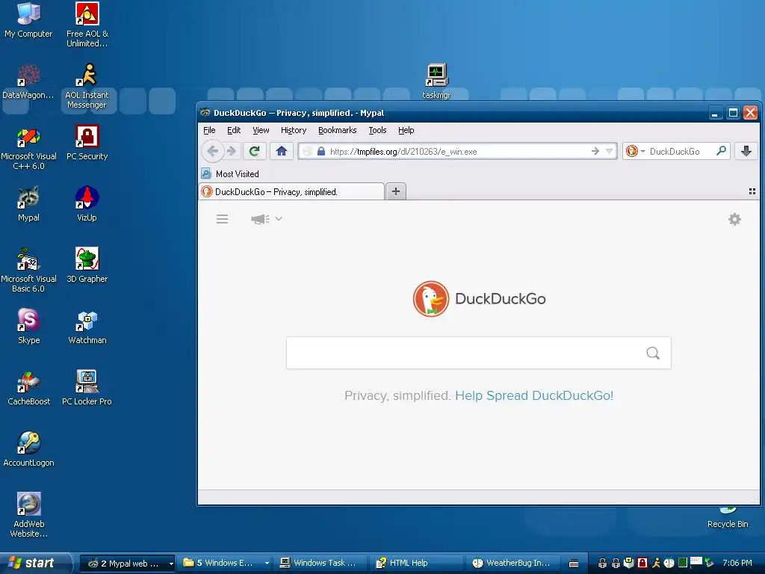The image size is (765, 574).
Task: Select the taskmgr desktop icon
Action: click(436, 81)
